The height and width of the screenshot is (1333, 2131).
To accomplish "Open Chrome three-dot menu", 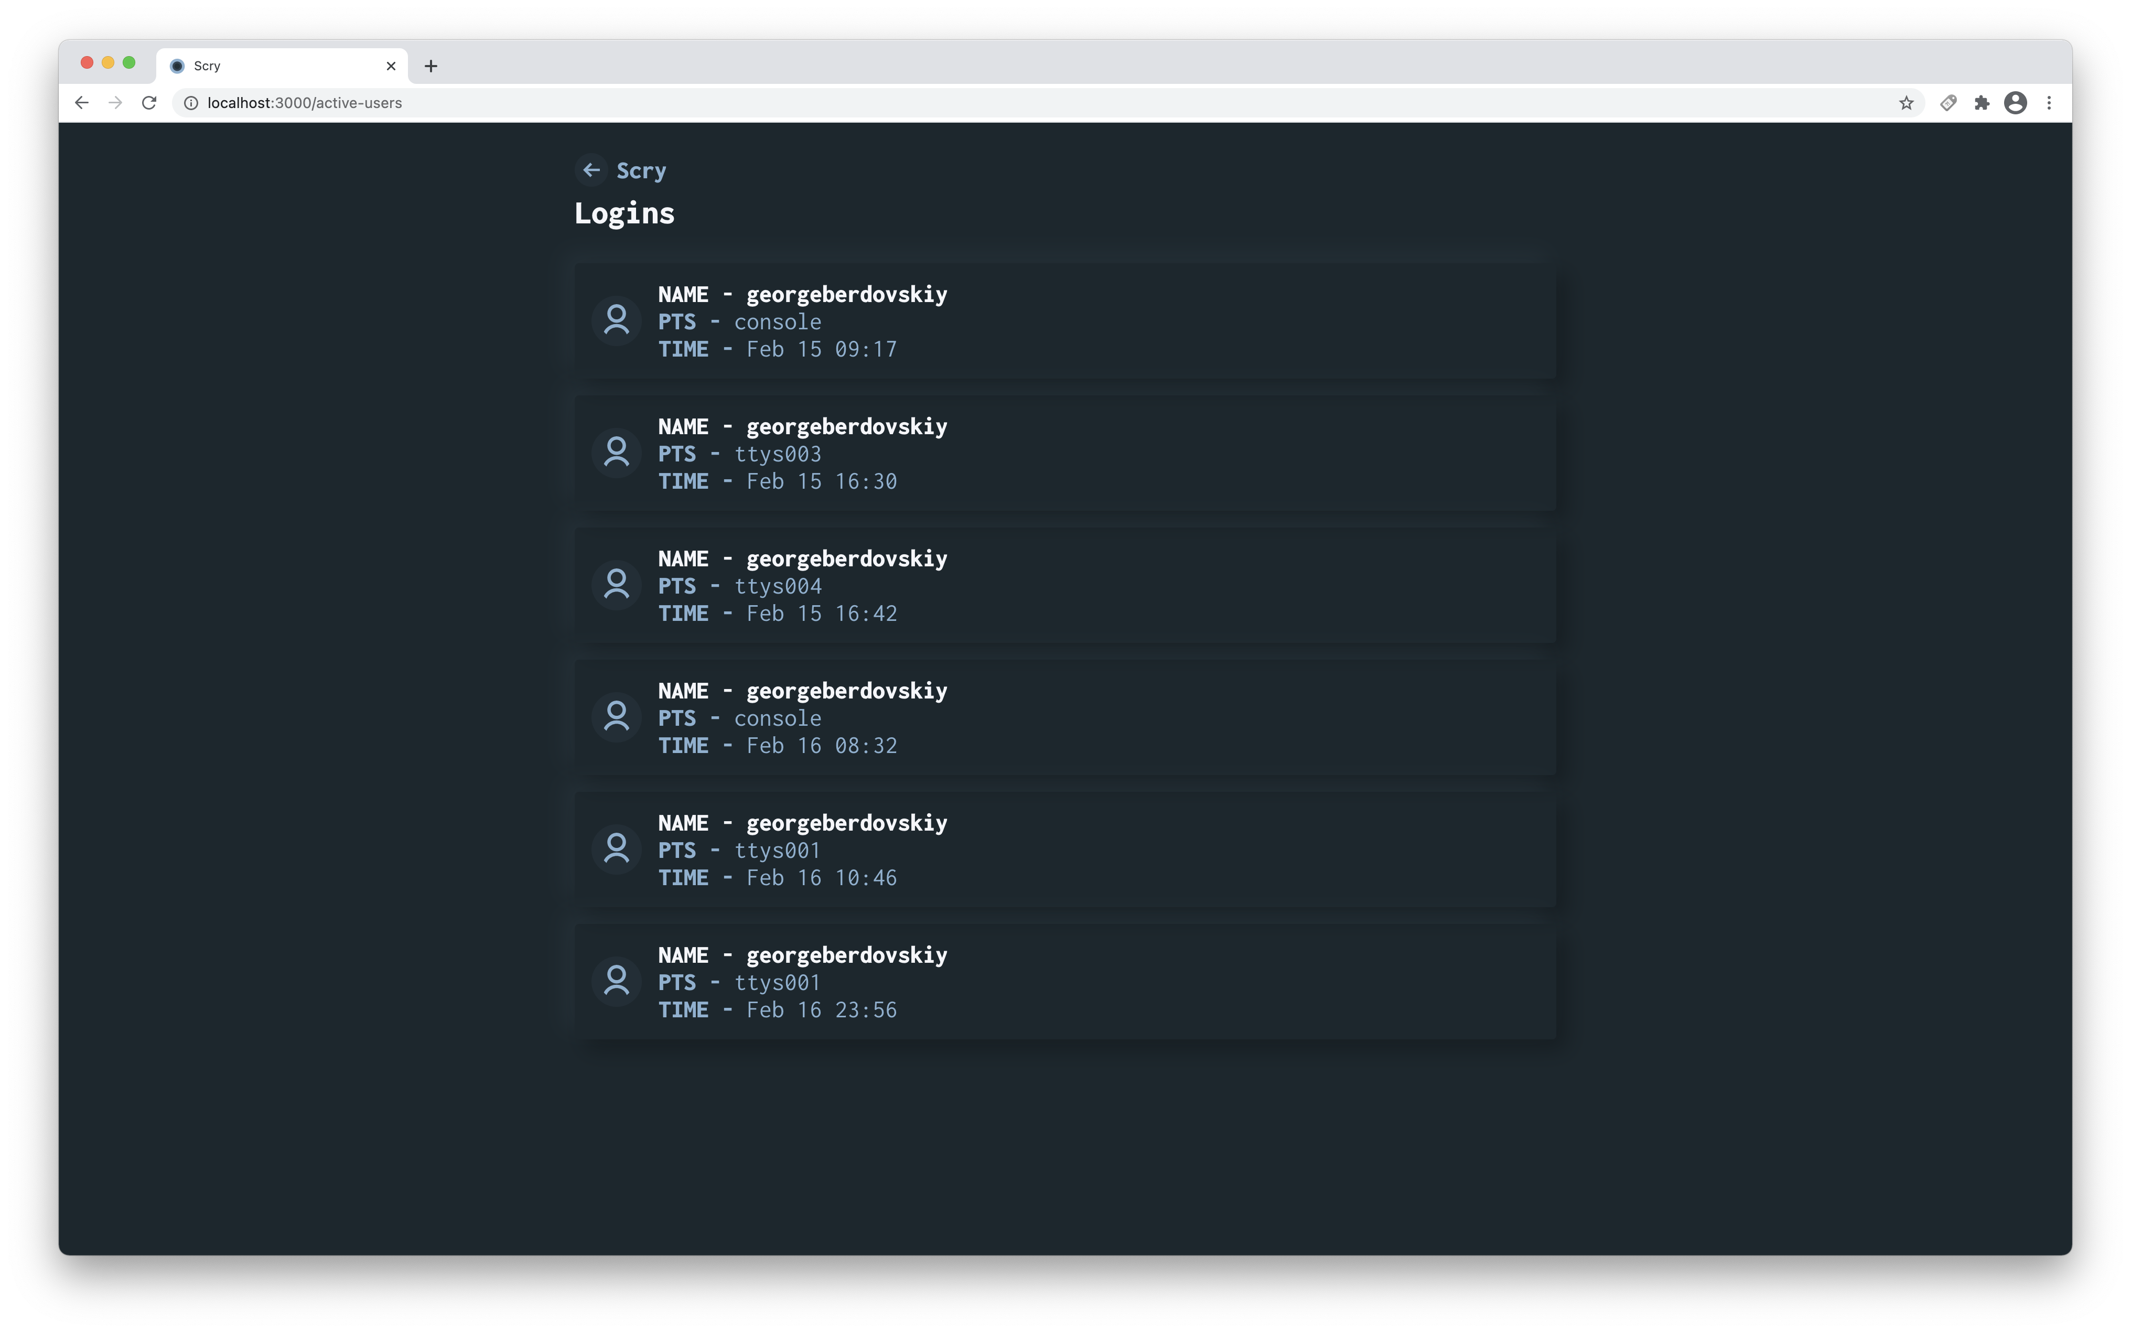I will point(2049,103).
